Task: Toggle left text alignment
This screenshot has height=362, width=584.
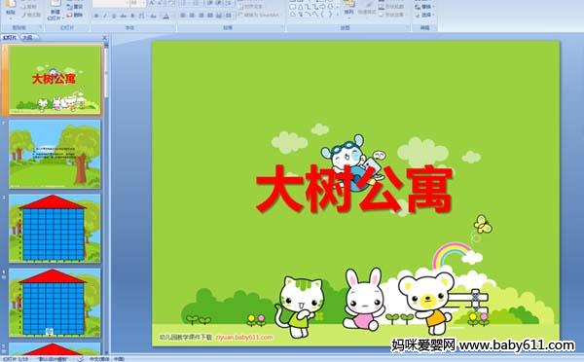Action: 183,16
